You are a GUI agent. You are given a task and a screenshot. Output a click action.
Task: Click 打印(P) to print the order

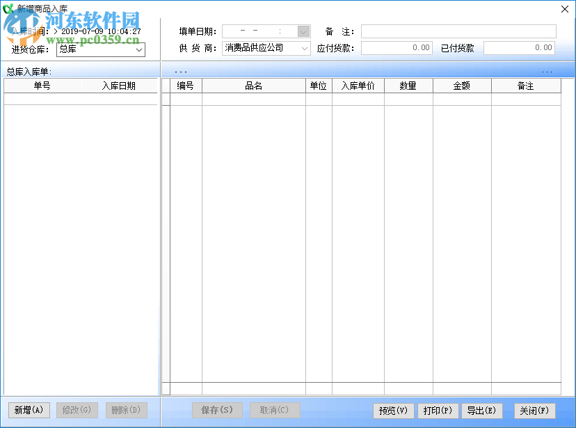tap(438, 410)
